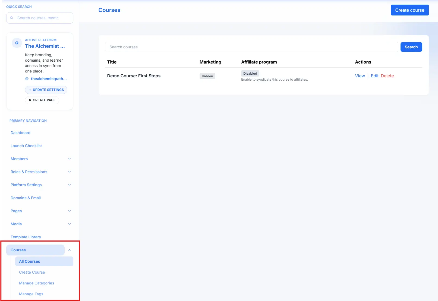The height and width of the screenshot is (301, 438).
Task: Open Domains & Email settings
Action: pyautogui.click(x=26, y=198)
